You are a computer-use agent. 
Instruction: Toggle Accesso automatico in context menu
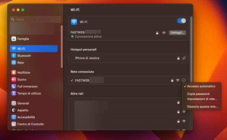coord(201,86)
